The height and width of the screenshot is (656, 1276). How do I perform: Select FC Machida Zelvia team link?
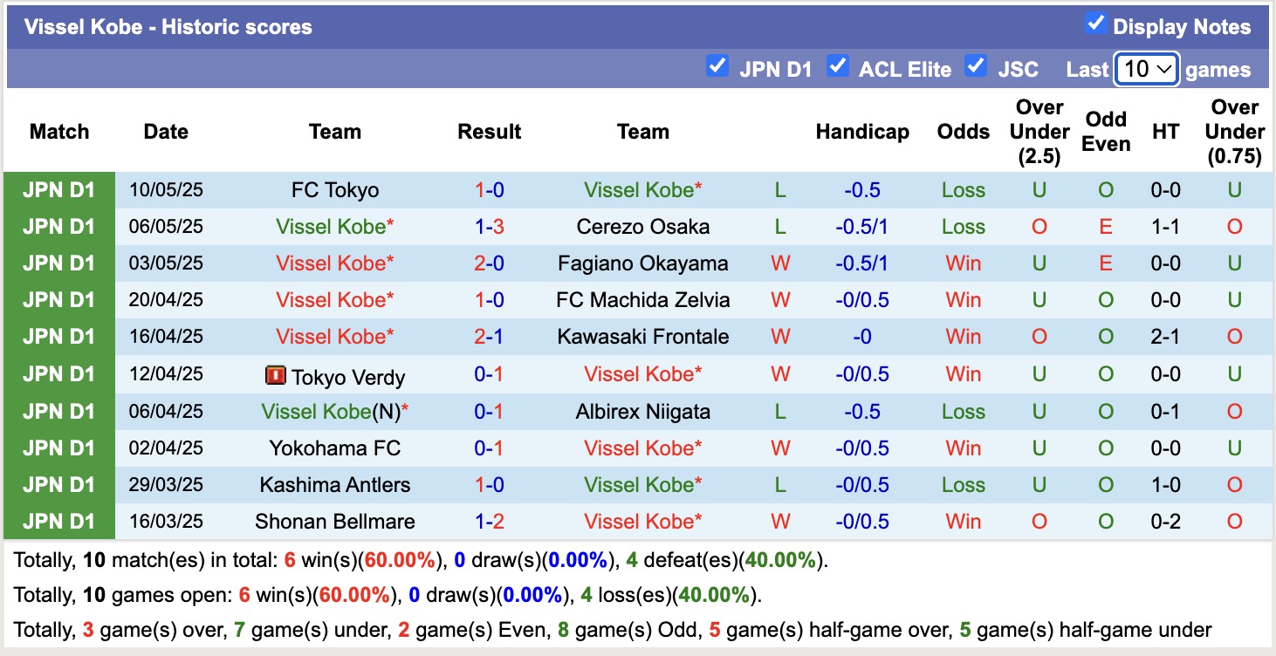click(x=643, y=300)
